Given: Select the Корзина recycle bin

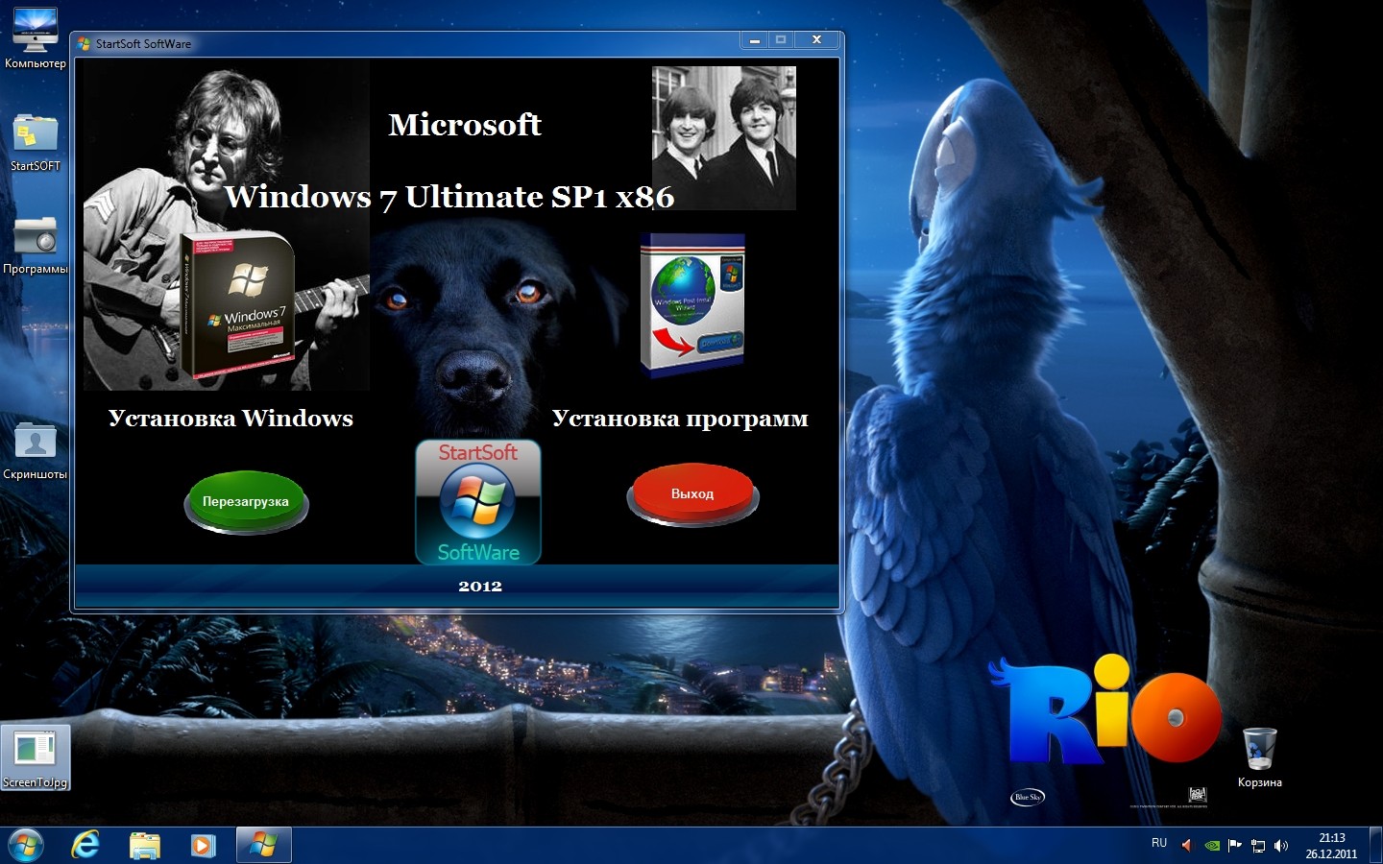Looking at the screenshot, I should click(1259, 757).
